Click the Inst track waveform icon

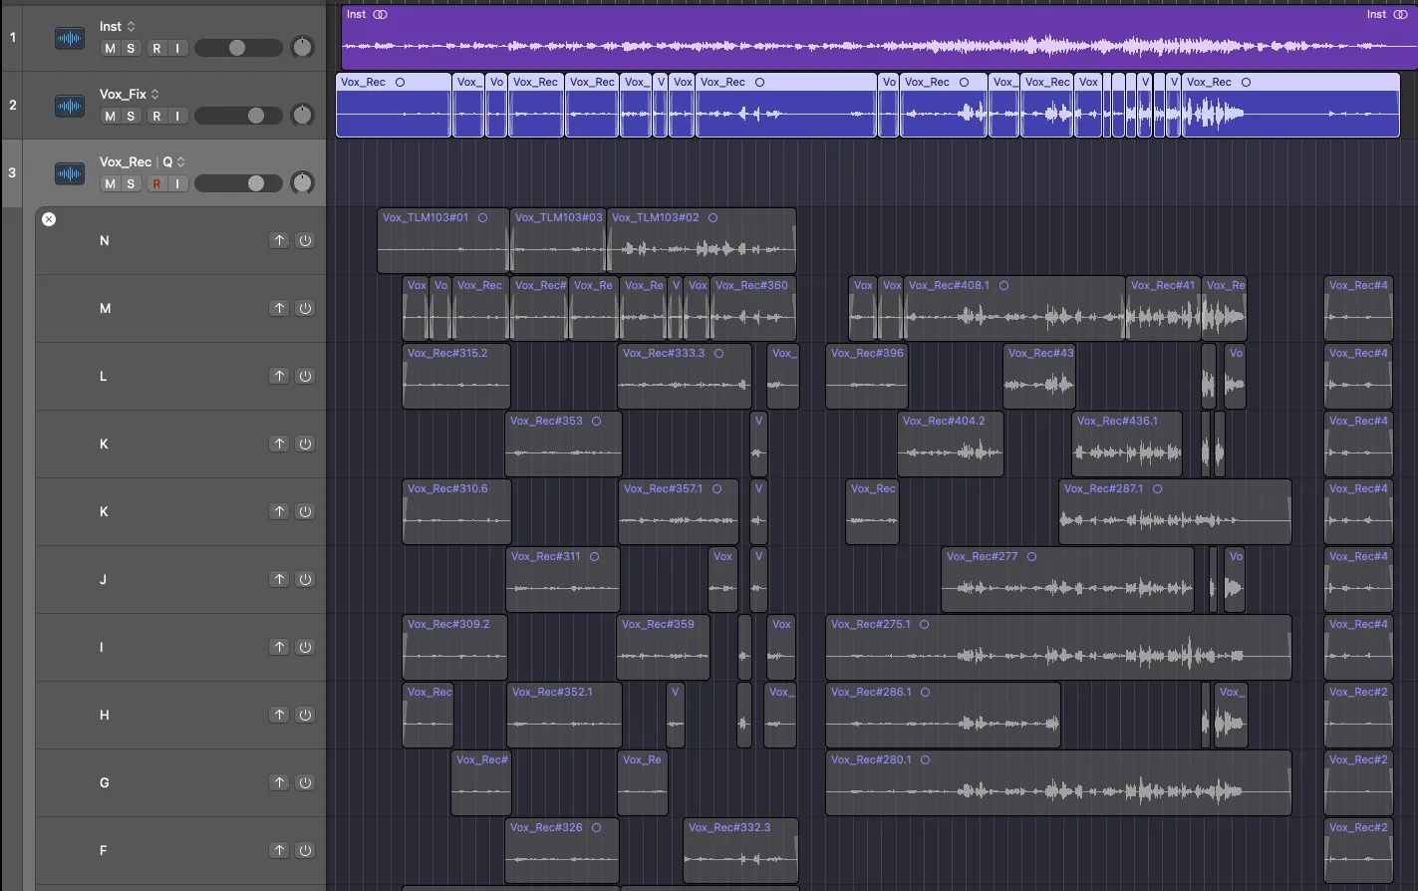pos(69,38)
